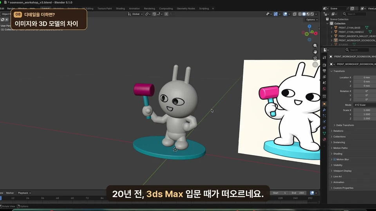Toggle viewport gizmos display button
Image resolution: width=376 pixels, height=211 pixels.
tap(275, 14)
